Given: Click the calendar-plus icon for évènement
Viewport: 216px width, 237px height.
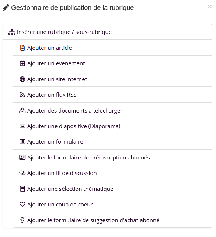Looking at the screenshot, I should (22, 63).
